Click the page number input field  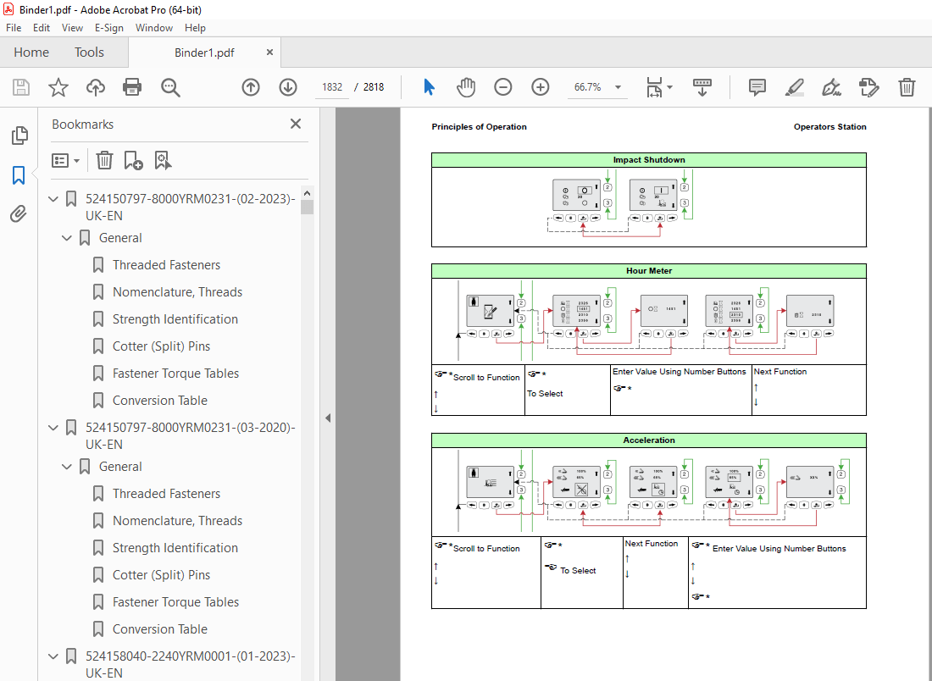331,86
